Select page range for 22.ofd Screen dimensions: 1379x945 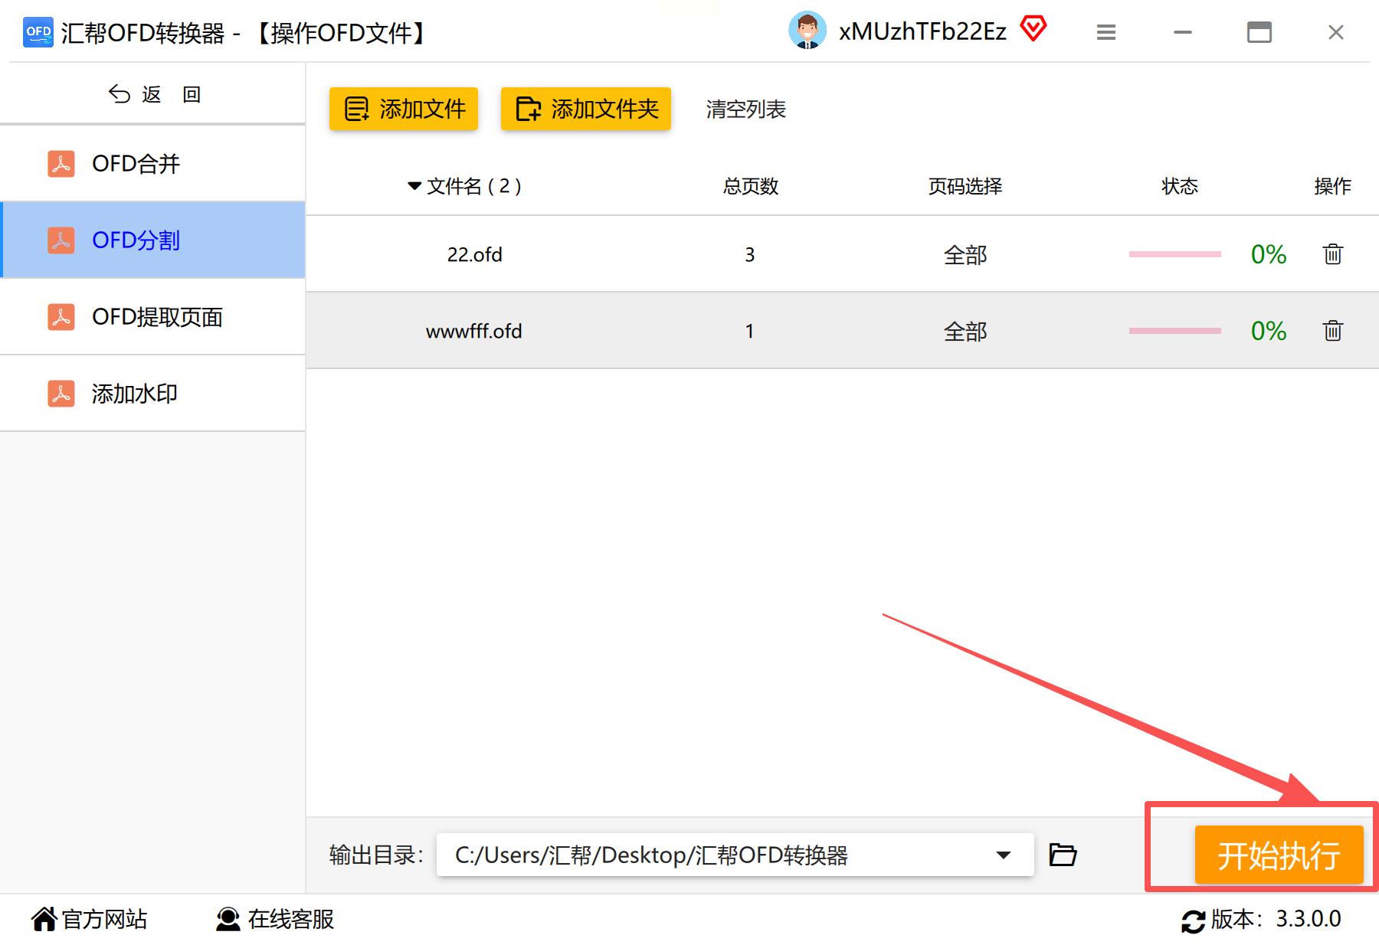[965, 254]
